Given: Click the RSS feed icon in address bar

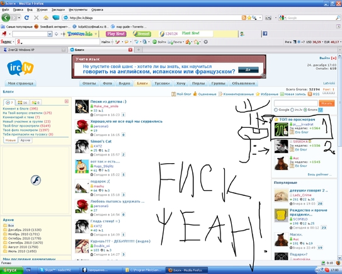Looking at the screenshot, I should tap(244, 18).
